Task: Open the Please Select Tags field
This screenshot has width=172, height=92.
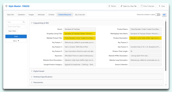Action: 16,27
